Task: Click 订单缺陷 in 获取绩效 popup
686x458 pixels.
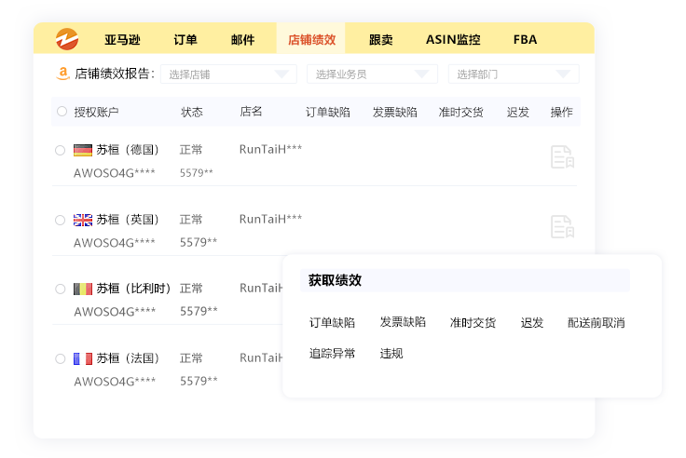Action: [x=332, y=323]
